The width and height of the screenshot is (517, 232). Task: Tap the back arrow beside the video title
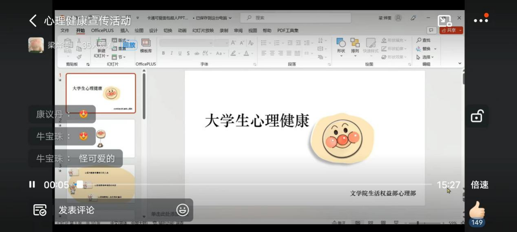point(33,20)
